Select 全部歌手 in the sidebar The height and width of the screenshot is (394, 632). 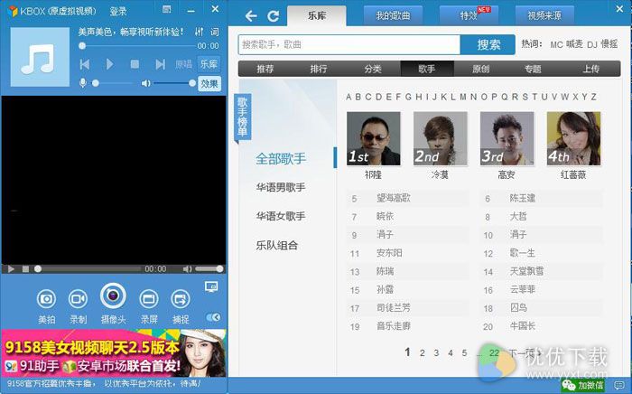coord(281,158)
